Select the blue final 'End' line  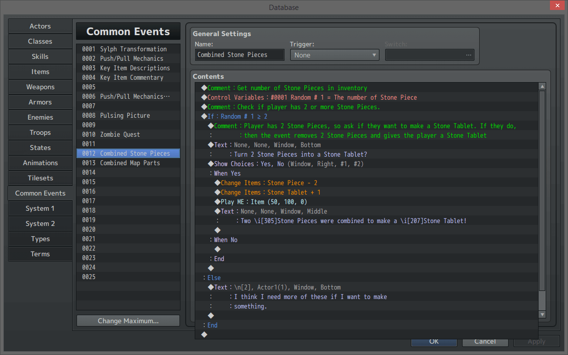[x=367, y=325]
